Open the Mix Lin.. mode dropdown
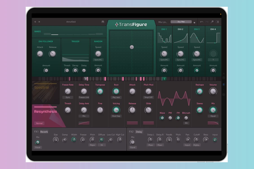254x169 pixels. pos(163,22)
